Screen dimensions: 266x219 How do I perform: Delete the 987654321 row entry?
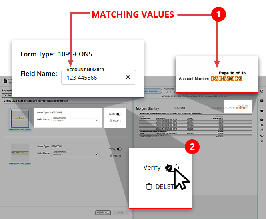[116, 155]
